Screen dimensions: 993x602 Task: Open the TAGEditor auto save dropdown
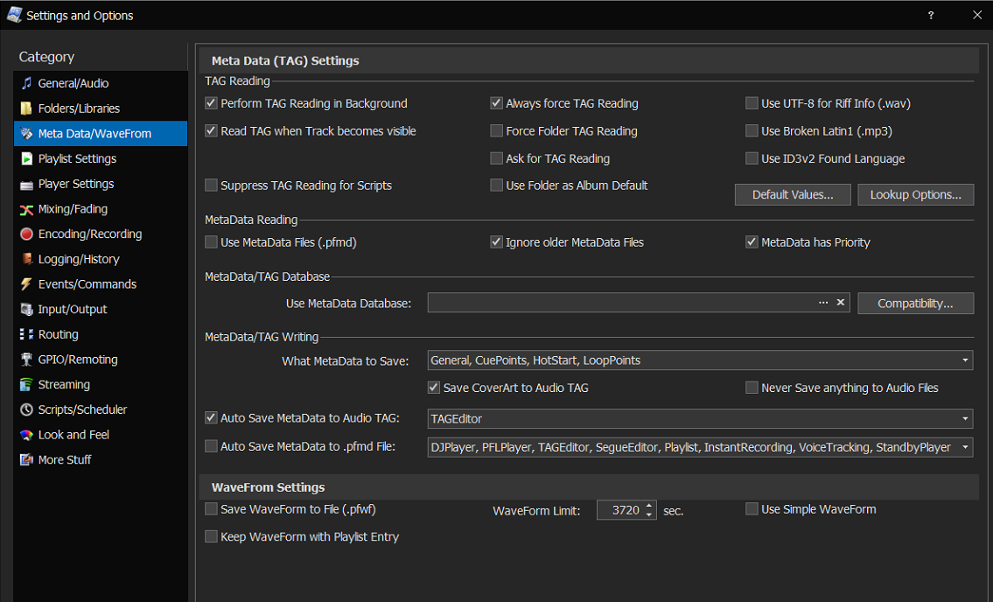(x=700, y=419)
